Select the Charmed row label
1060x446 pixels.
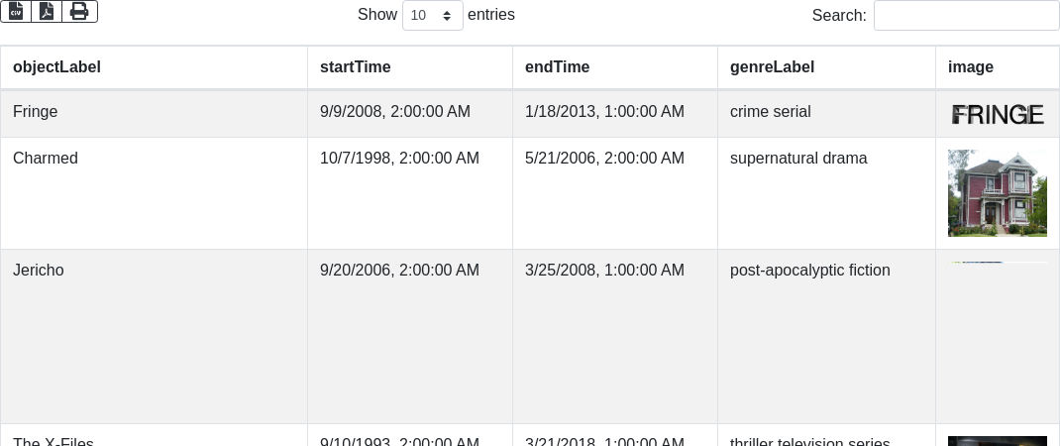[46, 159]
